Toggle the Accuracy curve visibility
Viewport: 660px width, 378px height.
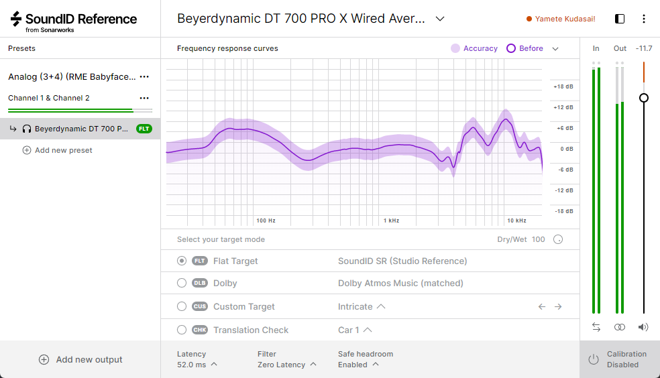[474, 48]
